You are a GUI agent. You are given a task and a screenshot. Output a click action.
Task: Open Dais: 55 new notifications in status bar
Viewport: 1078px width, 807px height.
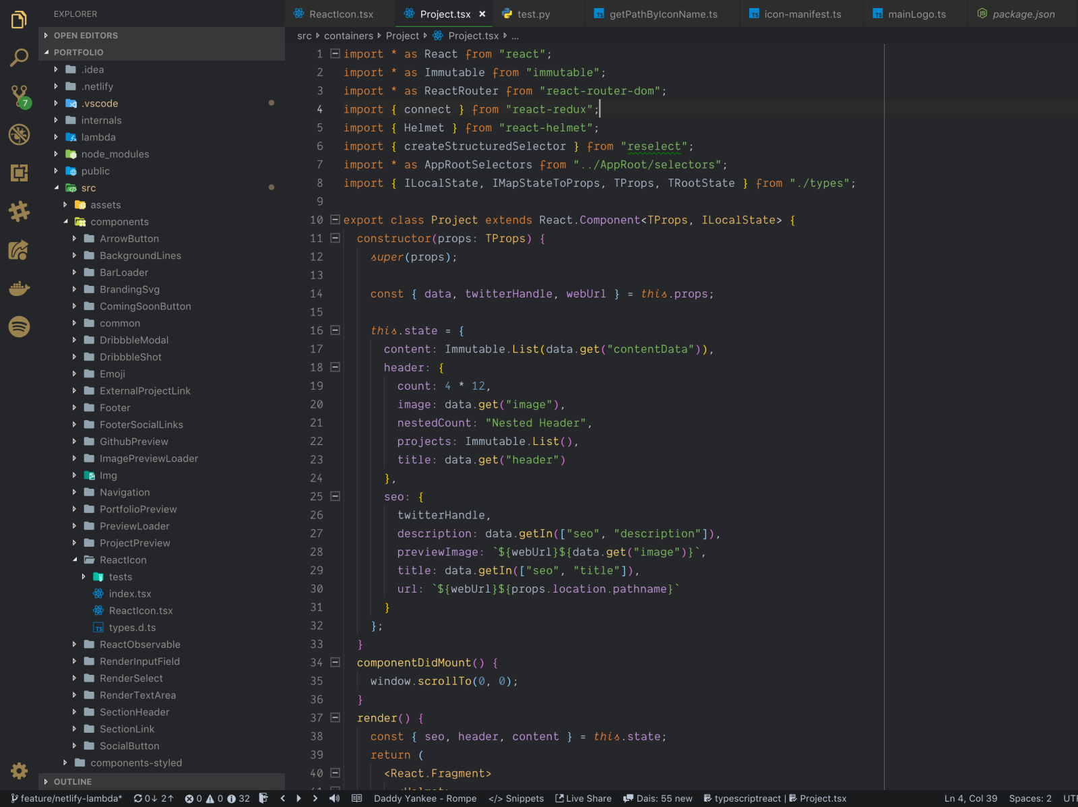click(x=658, y=798)
